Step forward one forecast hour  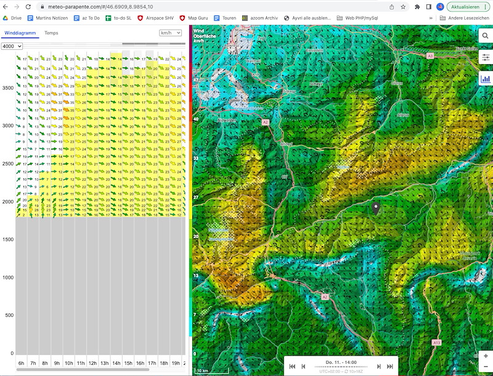378,366
